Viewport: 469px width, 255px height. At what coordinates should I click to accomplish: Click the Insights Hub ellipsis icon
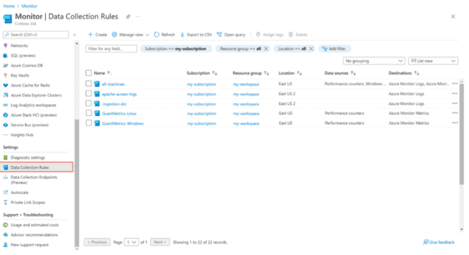pyautogui.click(x=5, y=135)
